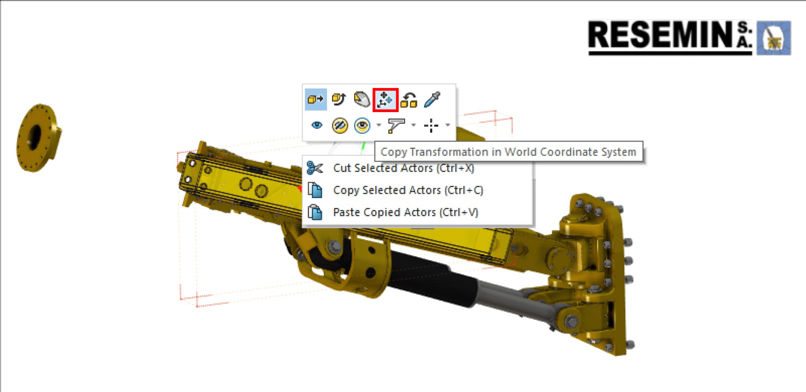Choose Cut Selected Actors (Ctrl+X)
This screenshot has width=806, height=392.
click(418, 168)
